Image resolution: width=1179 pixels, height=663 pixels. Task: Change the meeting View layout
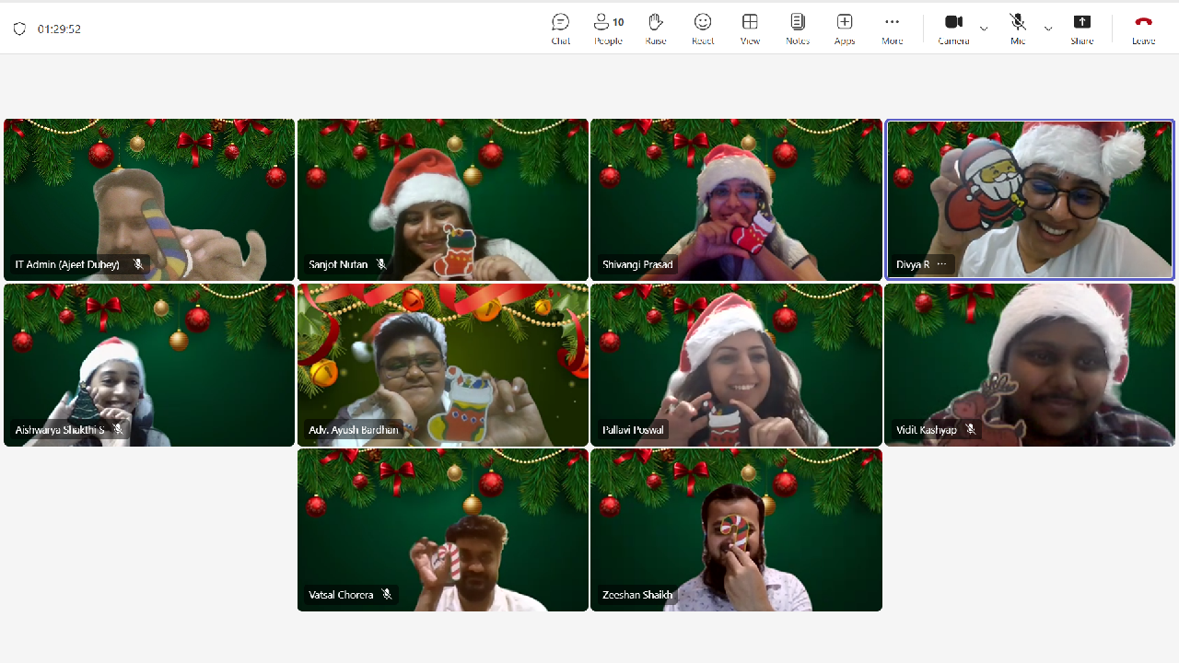[x=750, y=29]
